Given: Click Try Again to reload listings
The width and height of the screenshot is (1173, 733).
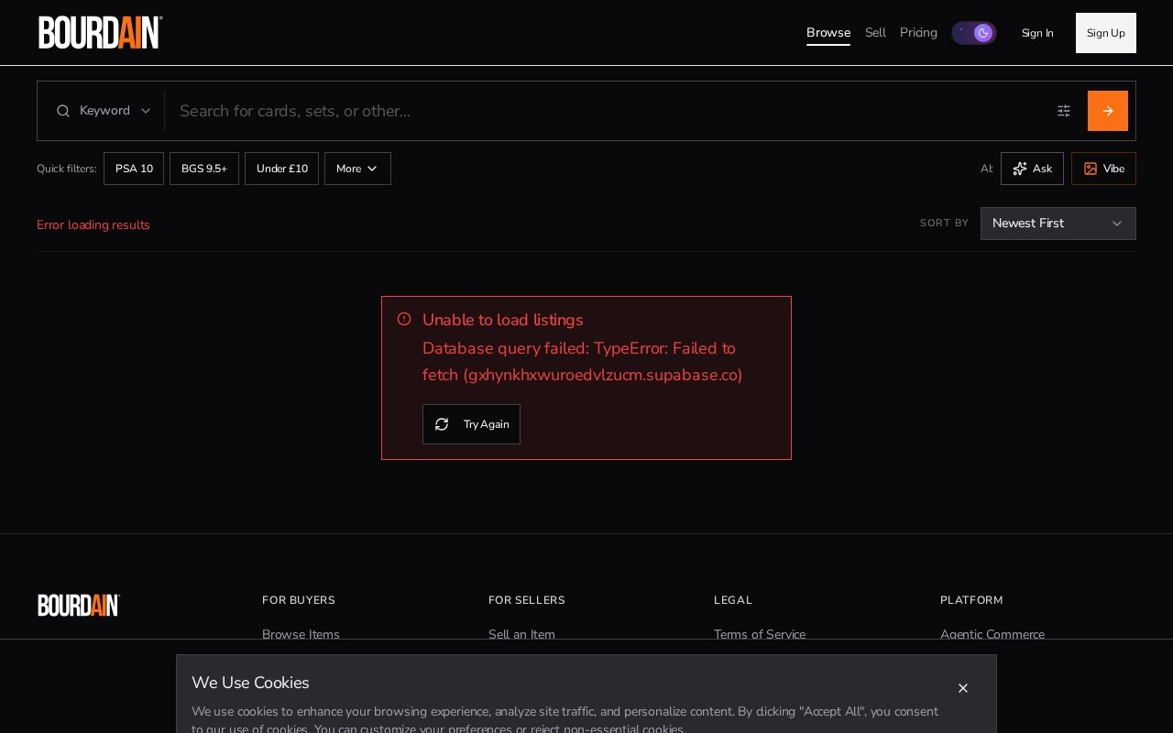Looking at the screenshot, I should pos(471,424).
